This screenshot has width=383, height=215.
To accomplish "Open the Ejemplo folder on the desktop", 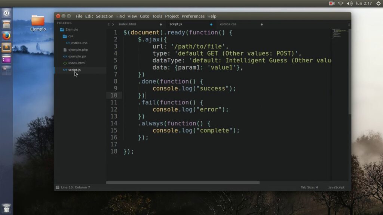I will coord(38,23).
